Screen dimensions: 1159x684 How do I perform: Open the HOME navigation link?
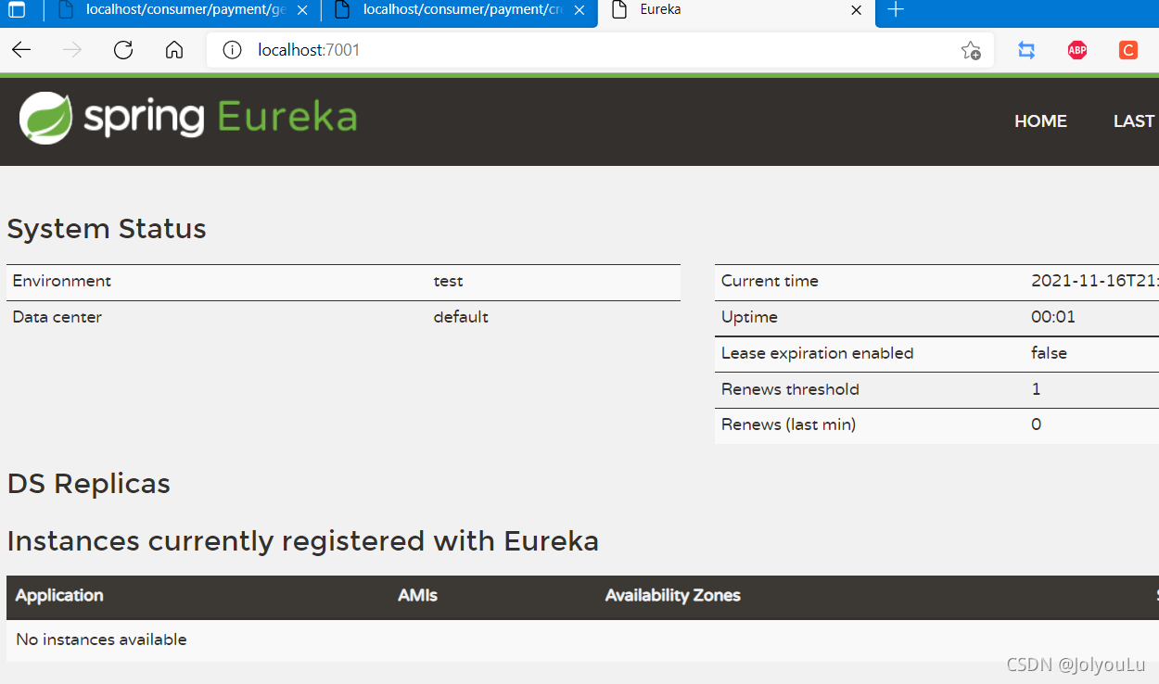coord(1040,121)
